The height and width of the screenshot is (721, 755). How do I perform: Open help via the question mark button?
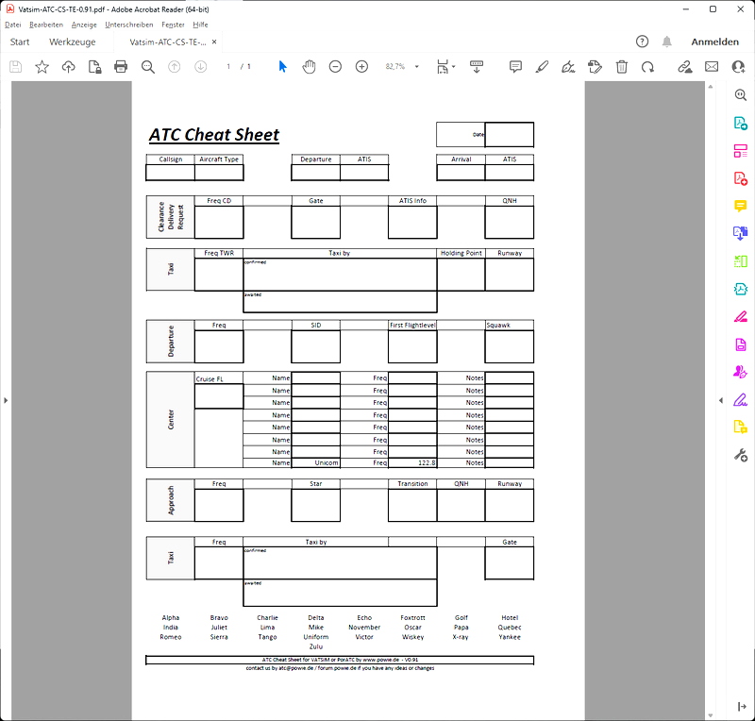[x=645, y=42]
